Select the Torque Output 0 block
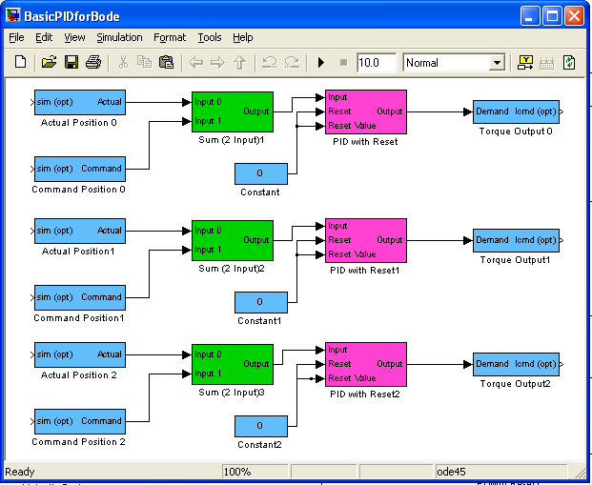The image size is (592, 485). click(516, 111)
